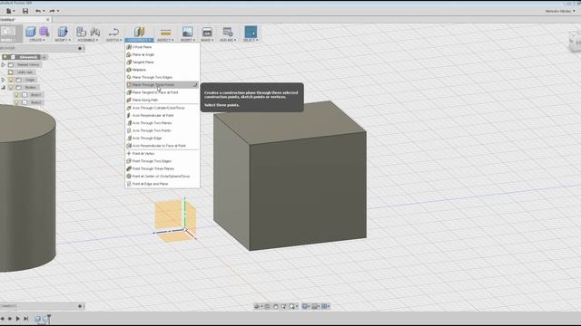581x326 pixels.
Task: Choose Axis Through Two Planes entry
Action: coord(162,123)
